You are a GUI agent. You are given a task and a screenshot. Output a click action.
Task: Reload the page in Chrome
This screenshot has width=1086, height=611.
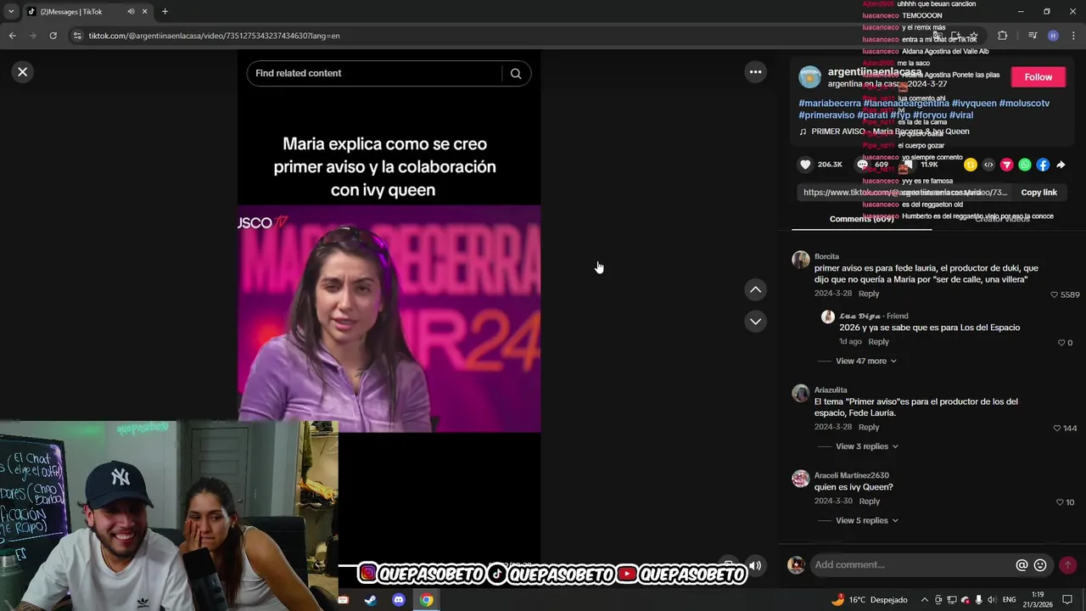pos(53,36)
